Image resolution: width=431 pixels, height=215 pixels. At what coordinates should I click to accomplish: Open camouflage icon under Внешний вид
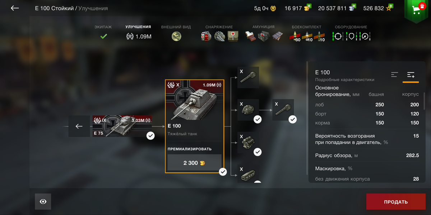176,36
